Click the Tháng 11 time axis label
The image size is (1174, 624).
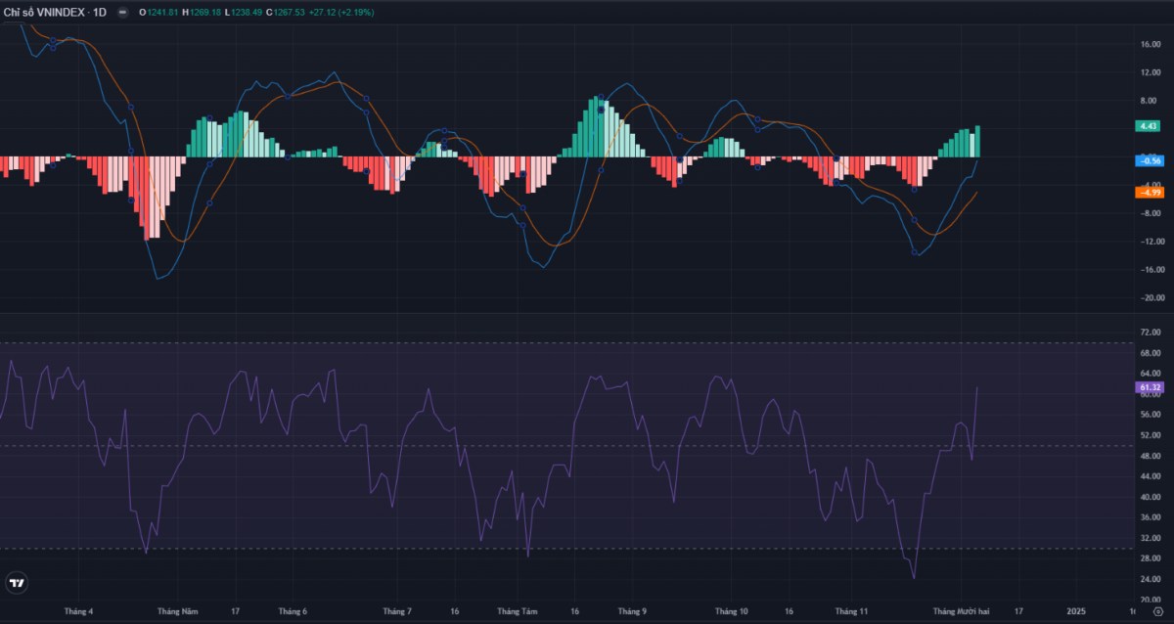point(851,611)
